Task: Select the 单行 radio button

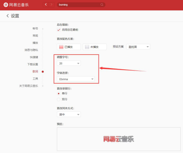Action: pos(59,93)
